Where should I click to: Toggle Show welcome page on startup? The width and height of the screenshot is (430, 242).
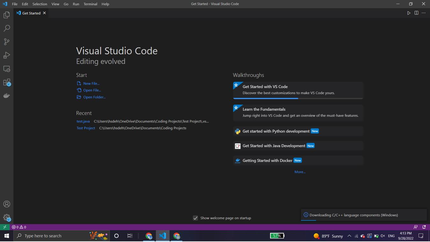pos(195,218)
